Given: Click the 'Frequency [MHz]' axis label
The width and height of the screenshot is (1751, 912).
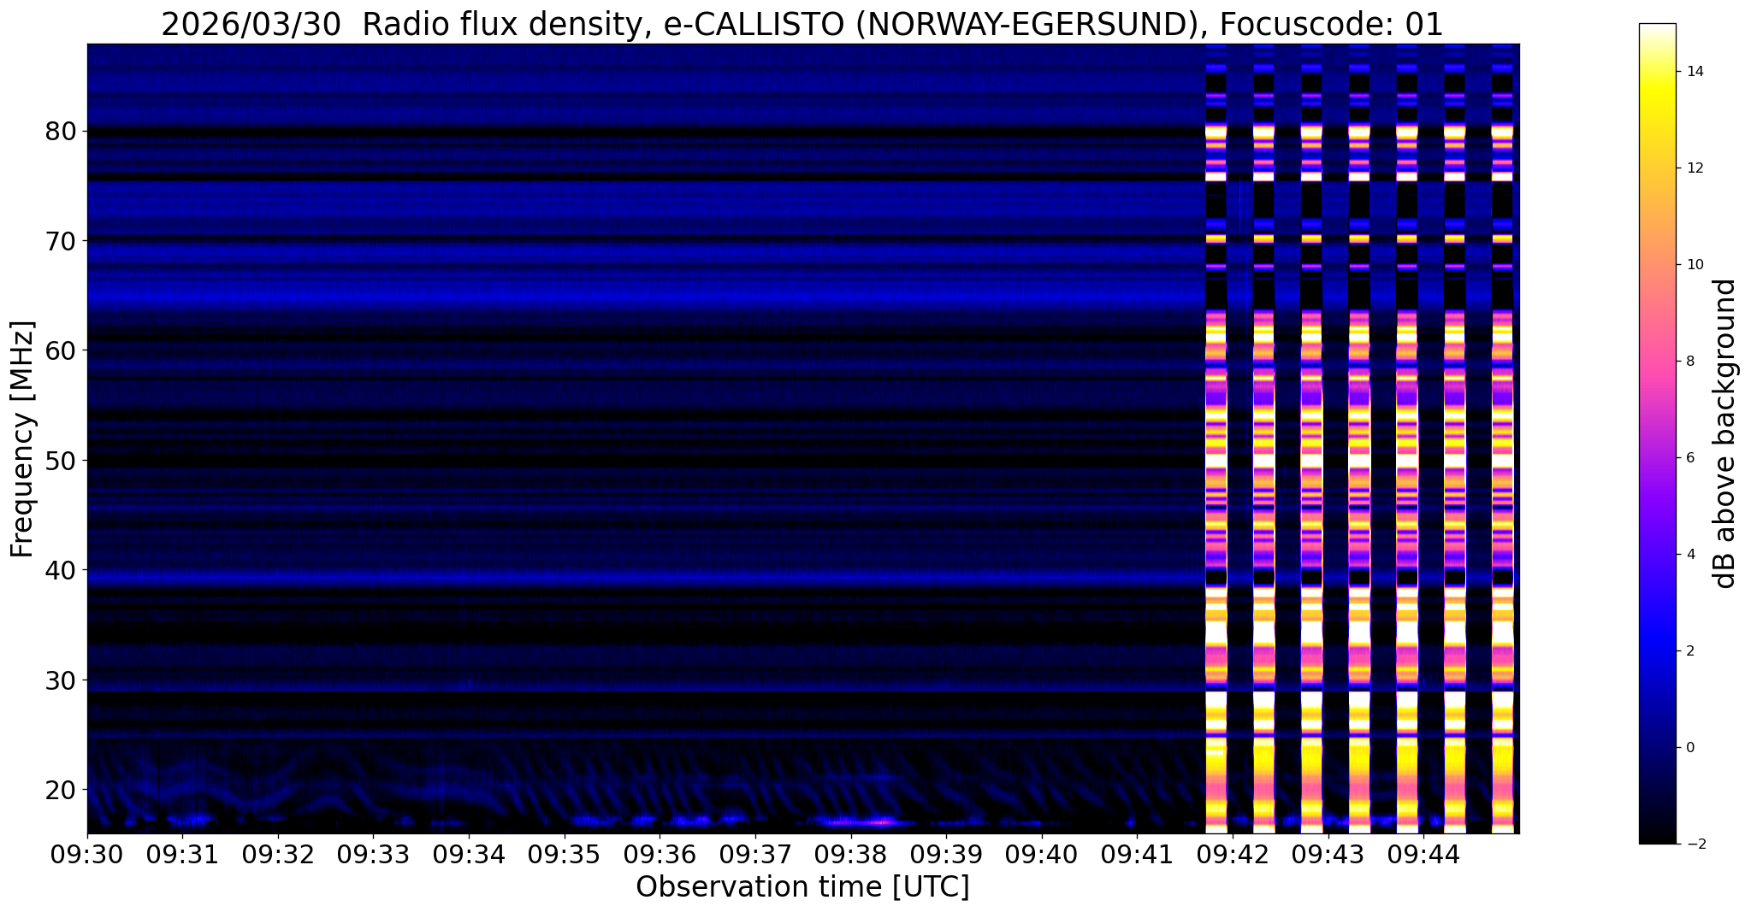Looking at the screenshot, I should click(x=23, y=439).
